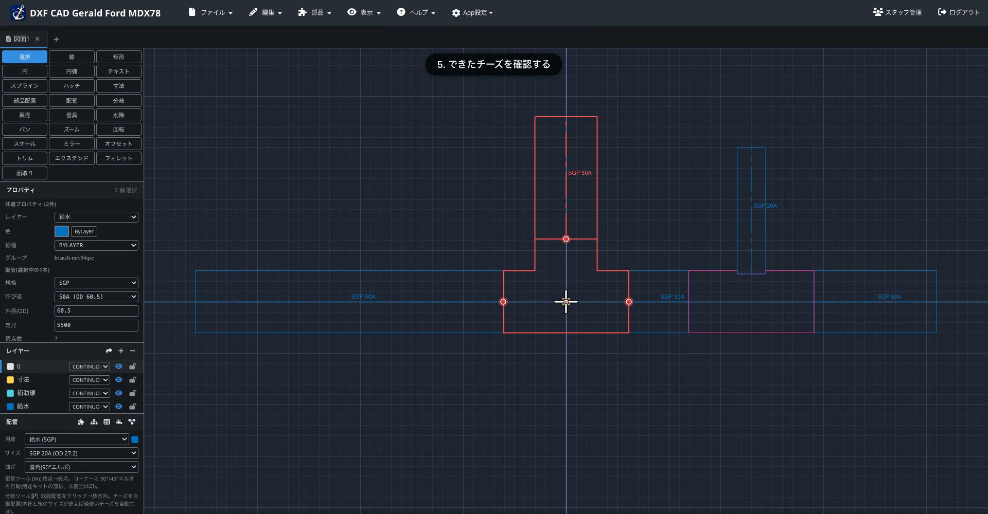The image size is (988, 514).
Task: Select the 配管 tool button
Action: [x=72, y=101]
